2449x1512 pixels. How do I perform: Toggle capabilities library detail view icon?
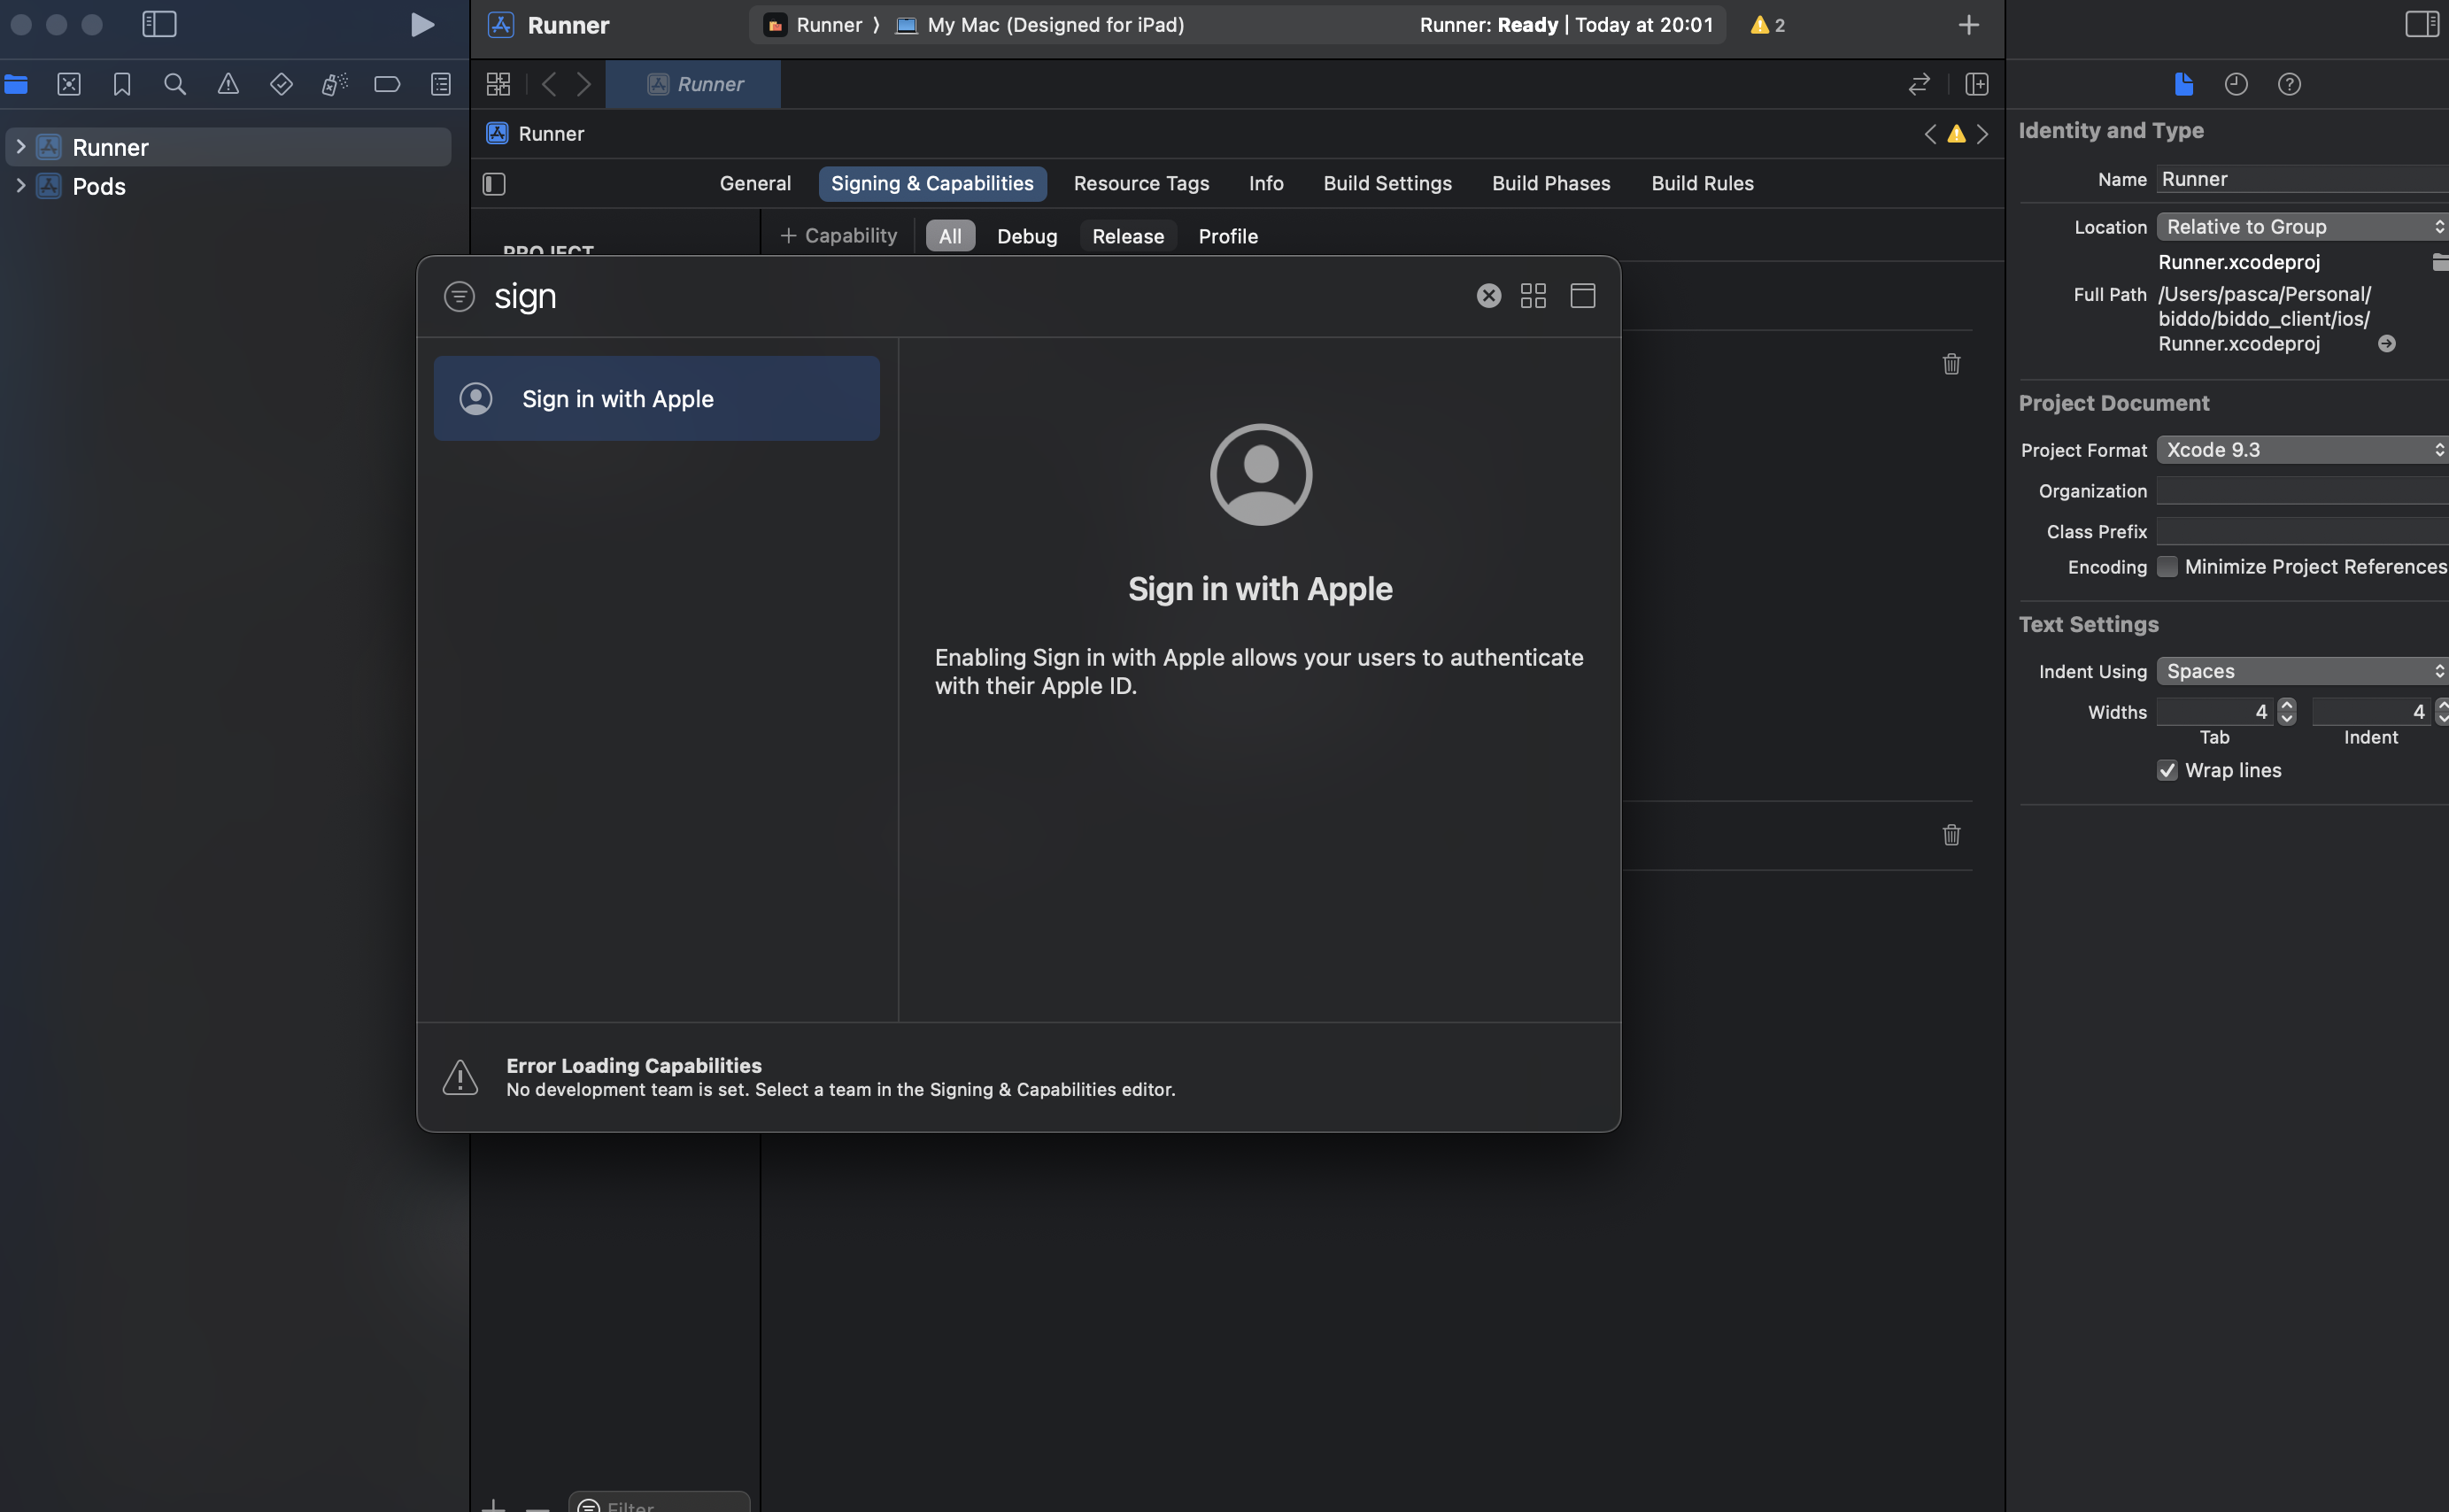point(1582,296)
